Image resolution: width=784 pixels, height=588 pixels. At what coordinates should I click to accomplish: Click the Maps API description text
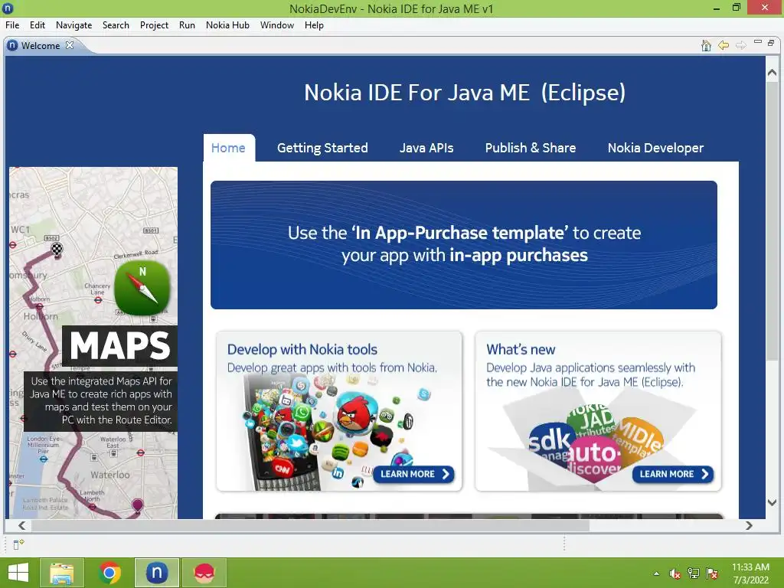pyautogui.click(x=101, y=400)
